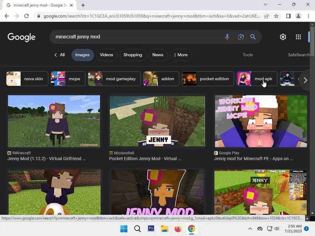The width and height of the screenshot is (315, 236).
Task: Reload the current page
Action: [x=26, y=16]
